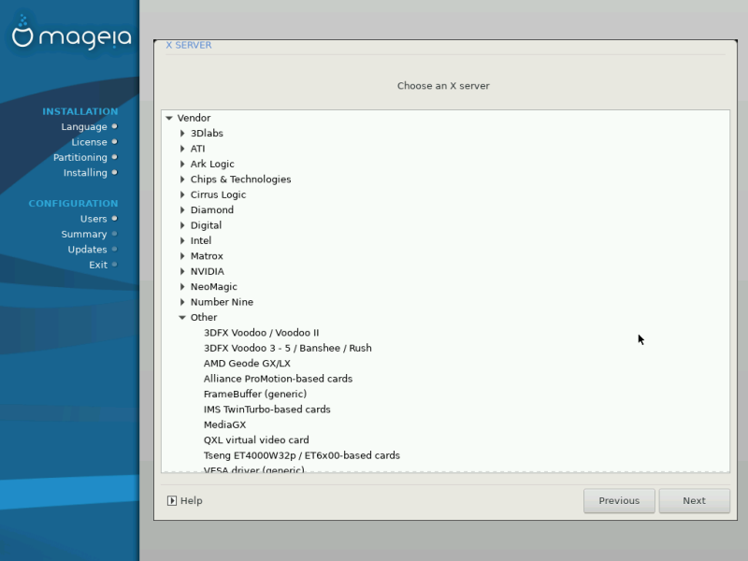Expand the ATI vendor arrow

(x=182, y=149)
